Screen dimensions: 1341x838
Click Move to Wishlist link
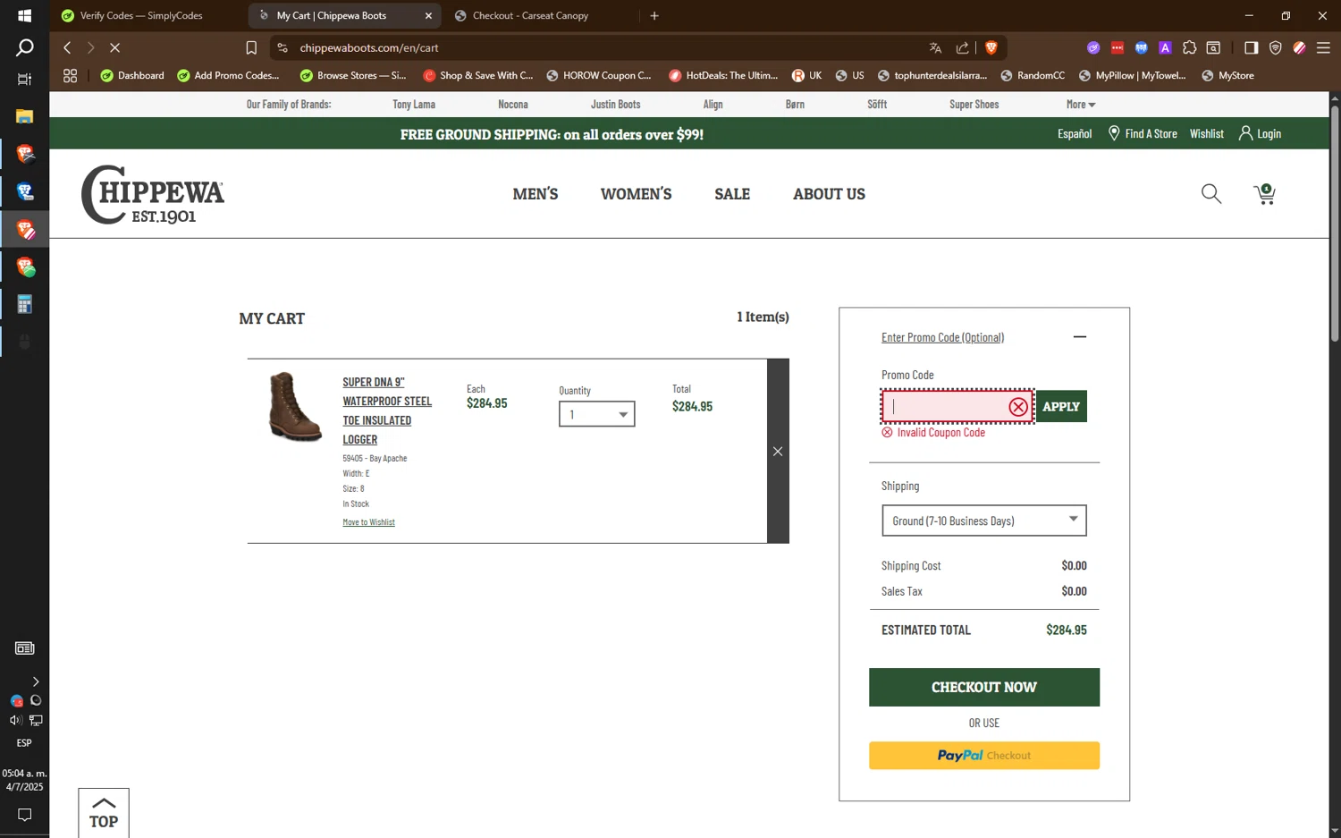368,522
